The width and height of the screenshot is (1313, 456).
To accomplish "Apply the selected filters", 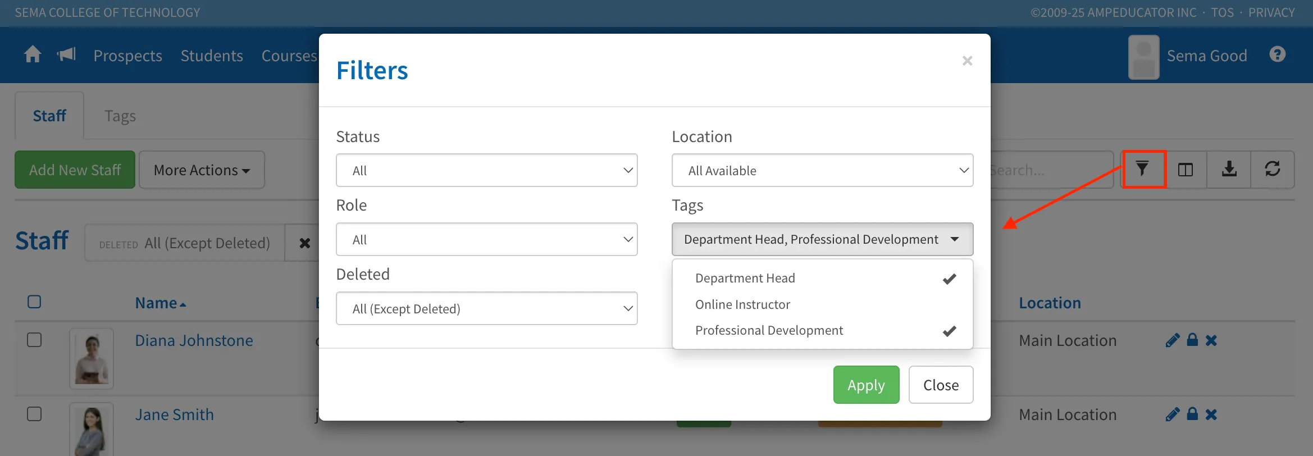I will (x=866, y=385).
